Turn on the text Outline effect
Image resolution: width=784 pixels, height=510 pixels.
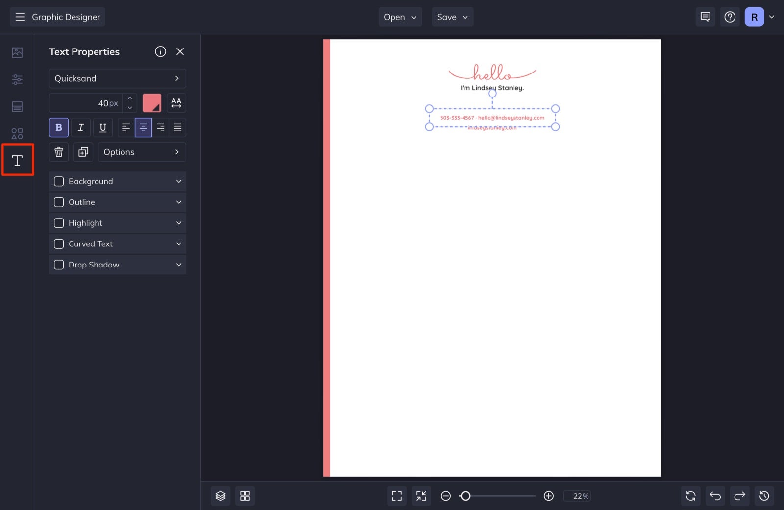click(x=59, y=202)
